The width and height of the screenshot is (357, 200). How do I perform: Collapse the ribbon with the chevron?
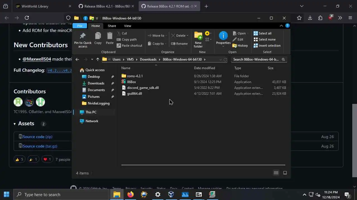coord(281,26)
